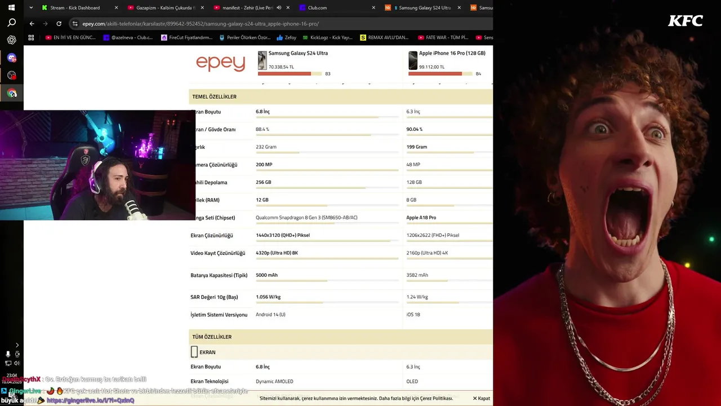Open the Zefoy bookmark
The height and width of the screenshot is (406, 721).
coord(286,38)
